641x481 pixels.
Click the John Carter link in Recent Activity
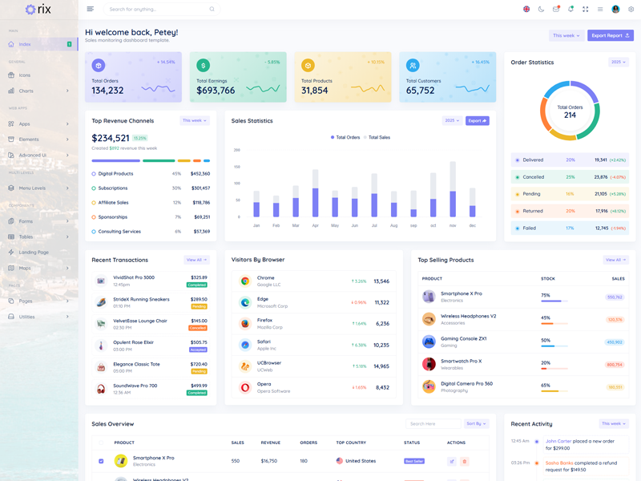(x=558, y=441)
